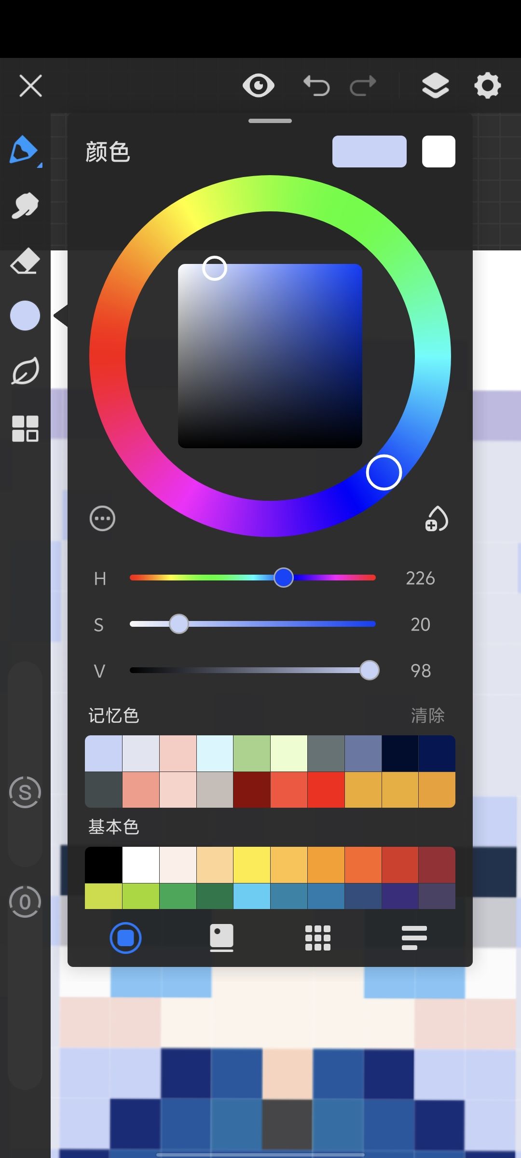Redo the undone action
The width and height of the screenshot is (521, 1158).
[x=363, y=86]
